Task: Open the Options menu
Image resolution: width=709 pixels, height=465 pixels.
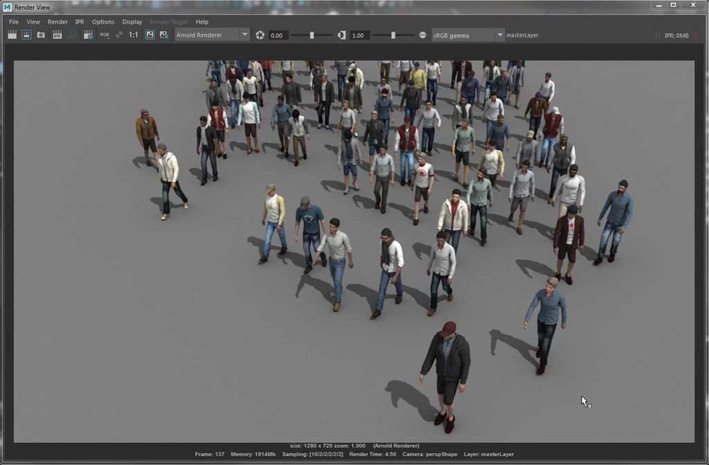Action: tap(102, 21)
